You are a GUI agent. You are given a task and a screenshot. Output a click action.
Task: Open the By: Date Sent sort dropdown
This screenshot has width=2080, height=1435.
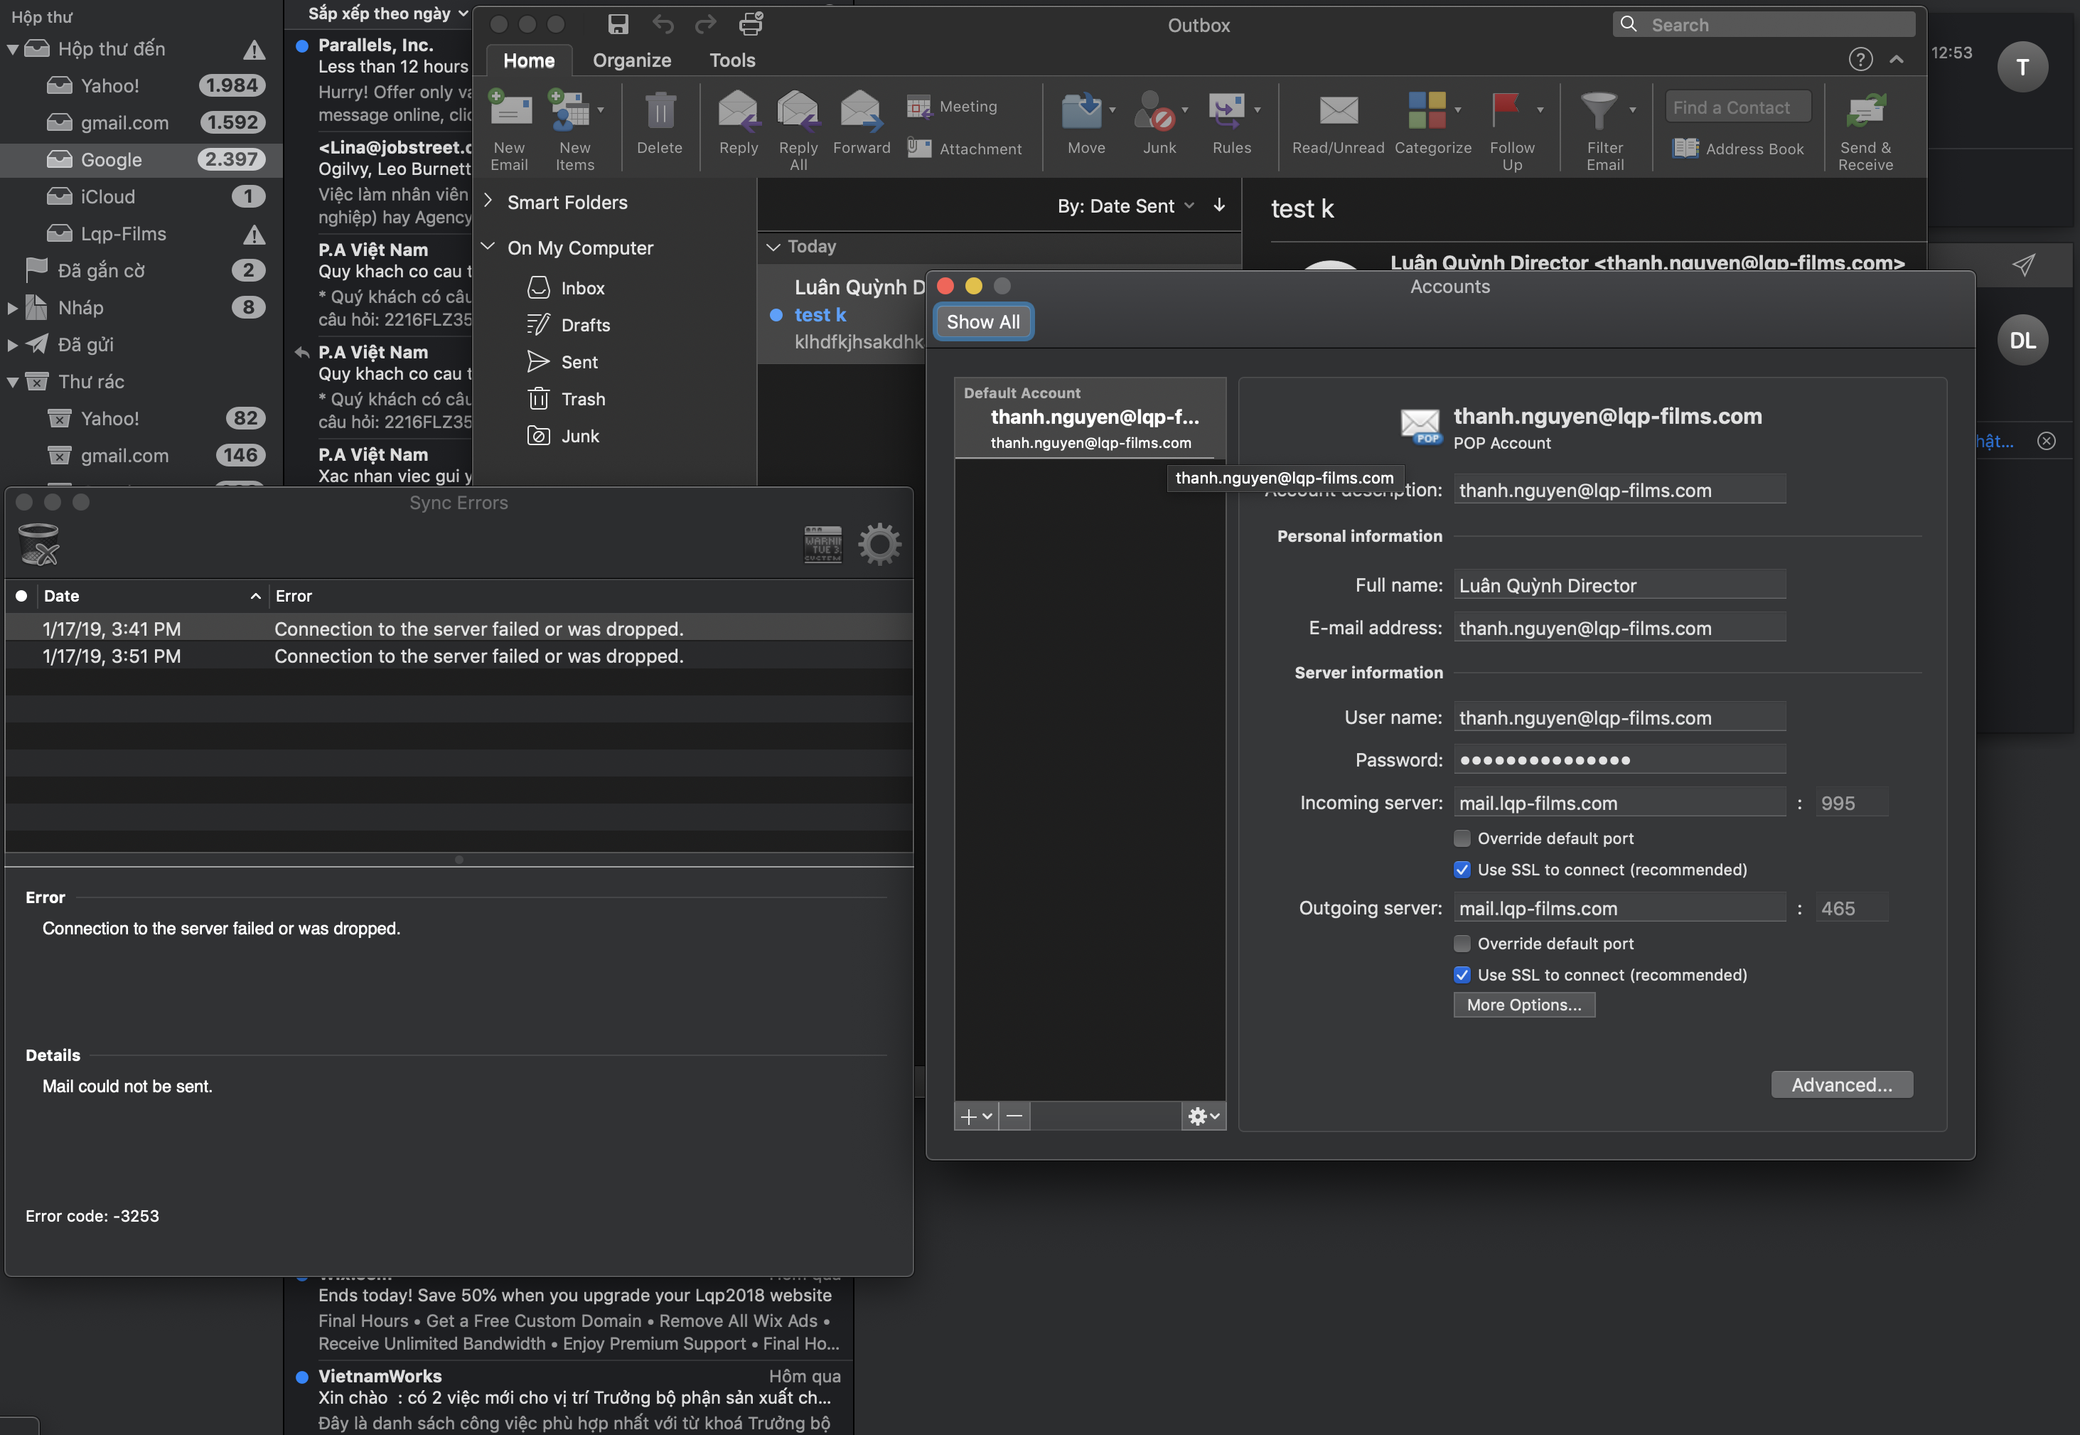(1125, 206)
